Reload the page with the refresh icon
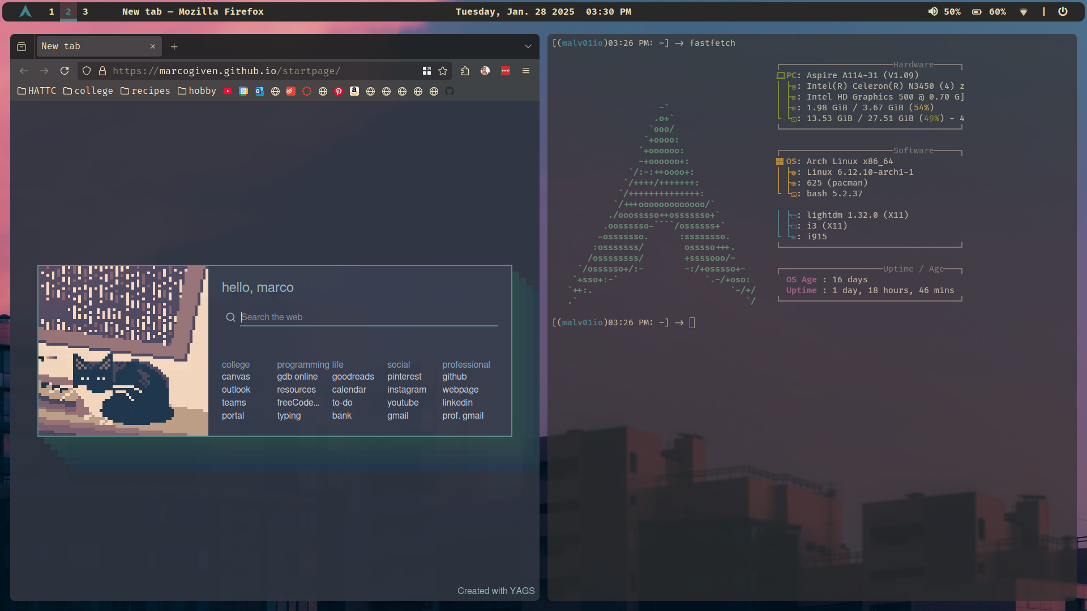 pyautogui.click(x=65, y=71)
